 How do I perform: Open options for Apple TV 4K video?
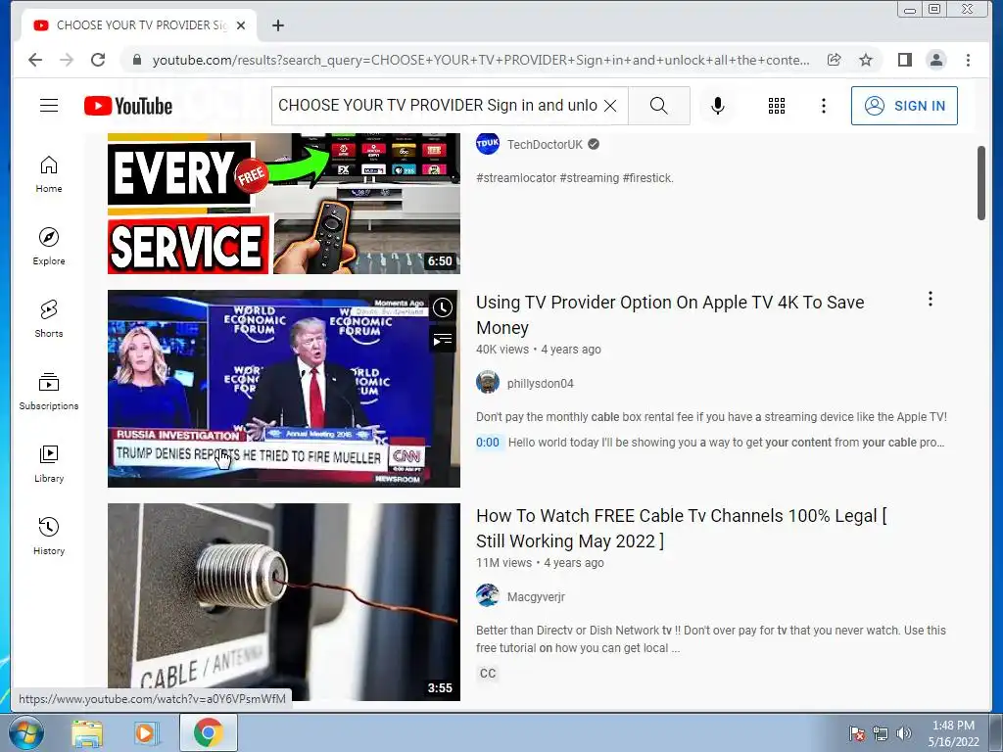pyautogui.click(x=931, y=299)
